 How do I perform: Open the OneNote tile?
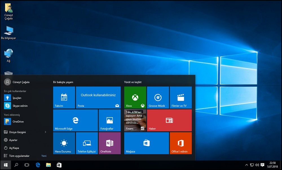[x=110, y=143]
